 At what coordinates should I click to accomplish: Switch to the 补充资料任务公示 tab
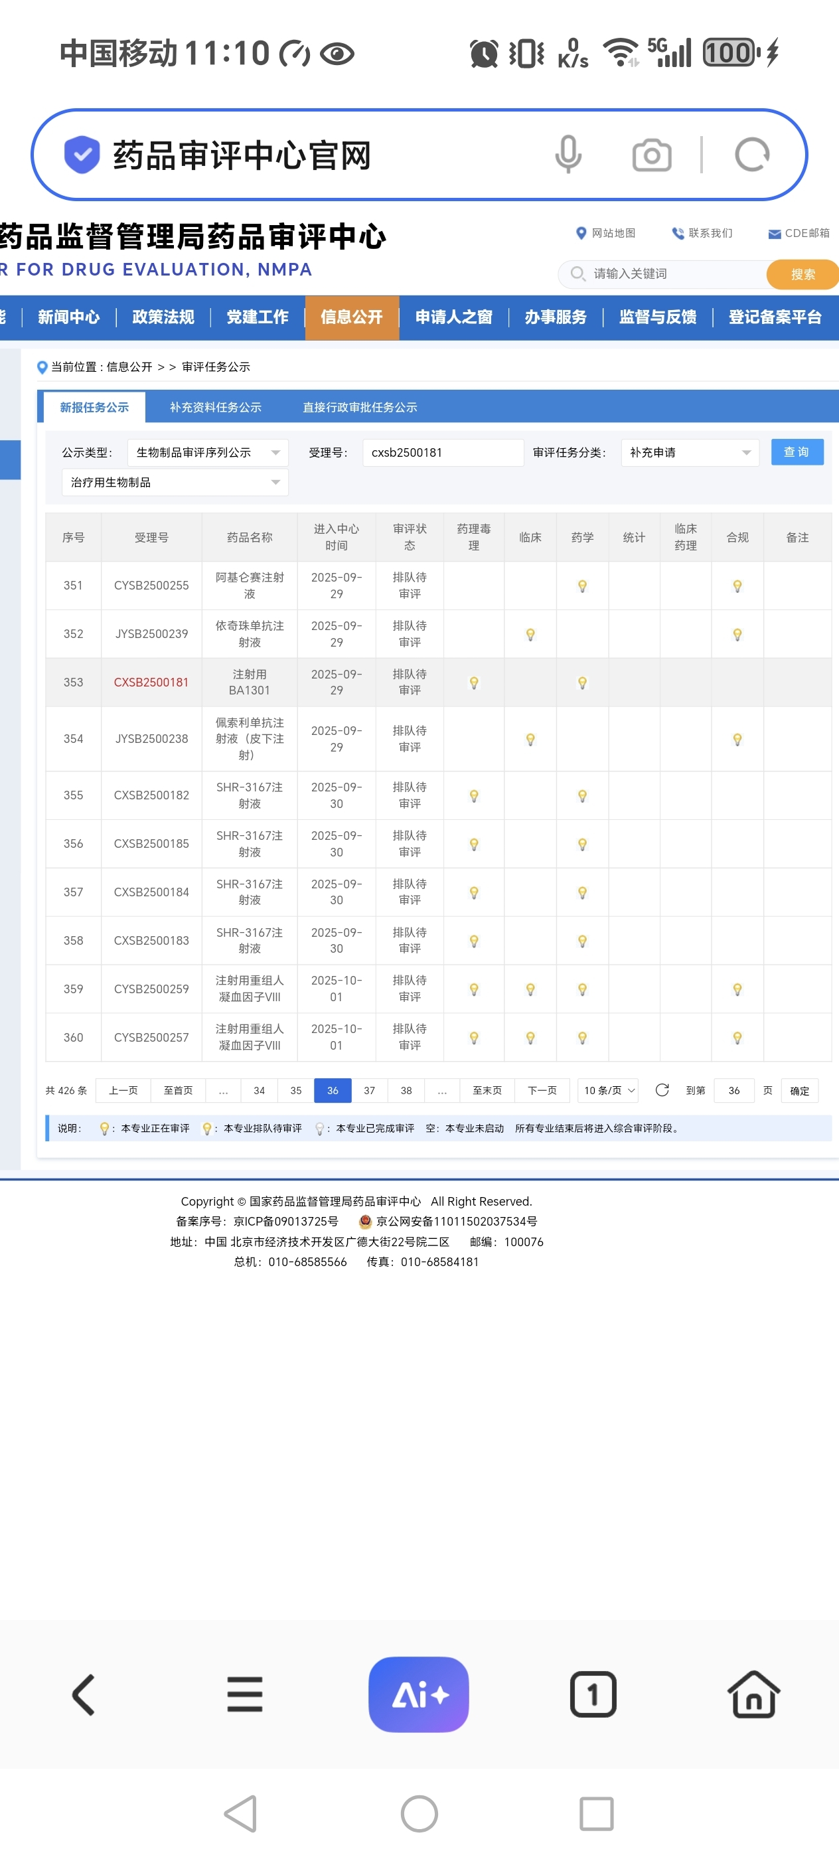(216, 407)
